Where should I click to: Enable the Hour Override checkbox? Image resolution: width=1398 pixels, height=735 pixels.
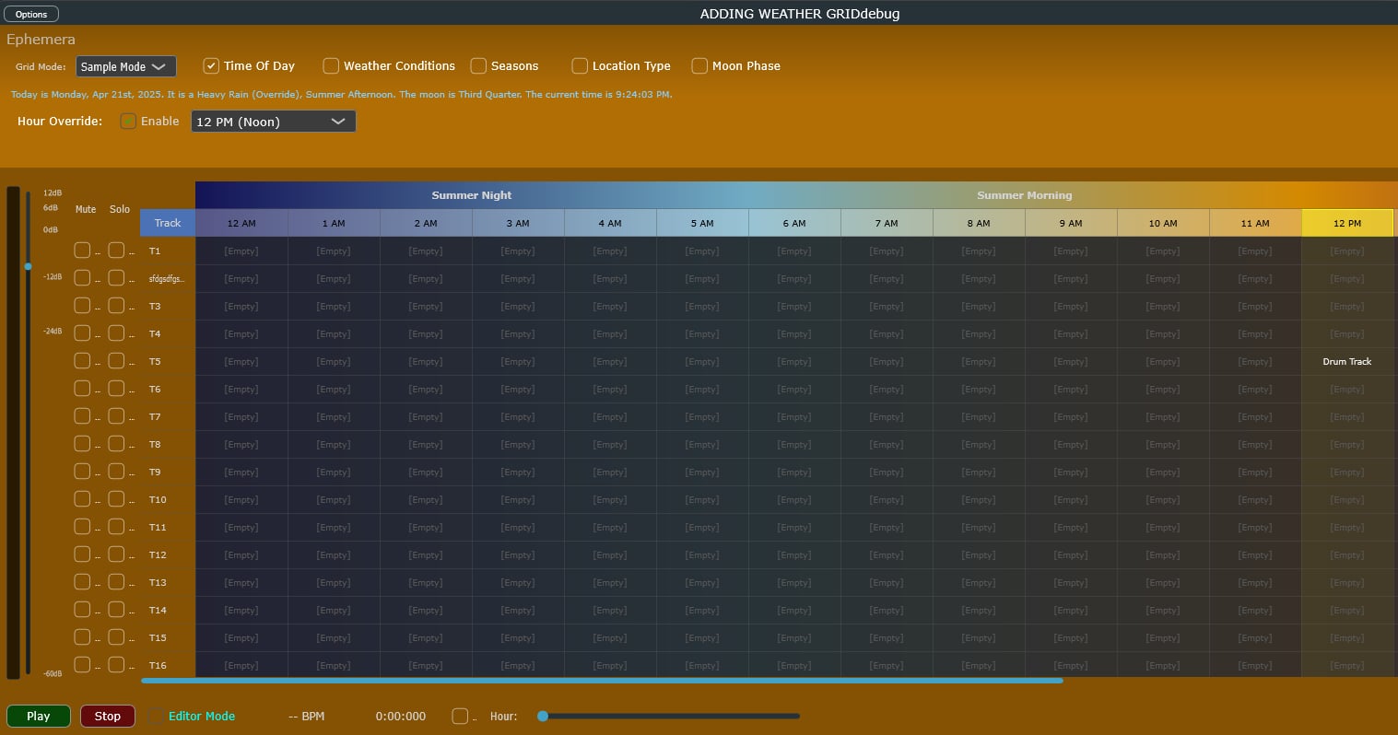click(x=128, y=121)
